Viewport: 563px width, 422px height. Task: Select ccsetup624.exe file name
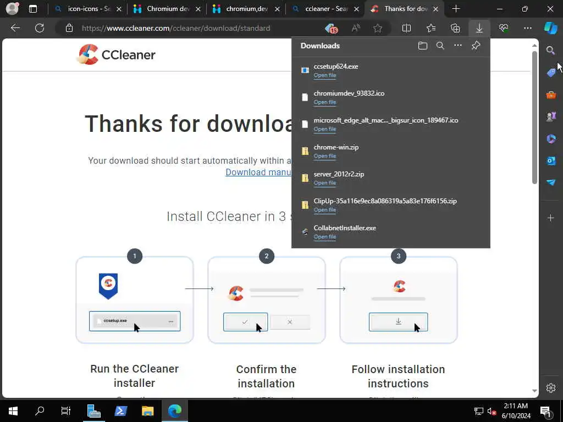[336, 66]
